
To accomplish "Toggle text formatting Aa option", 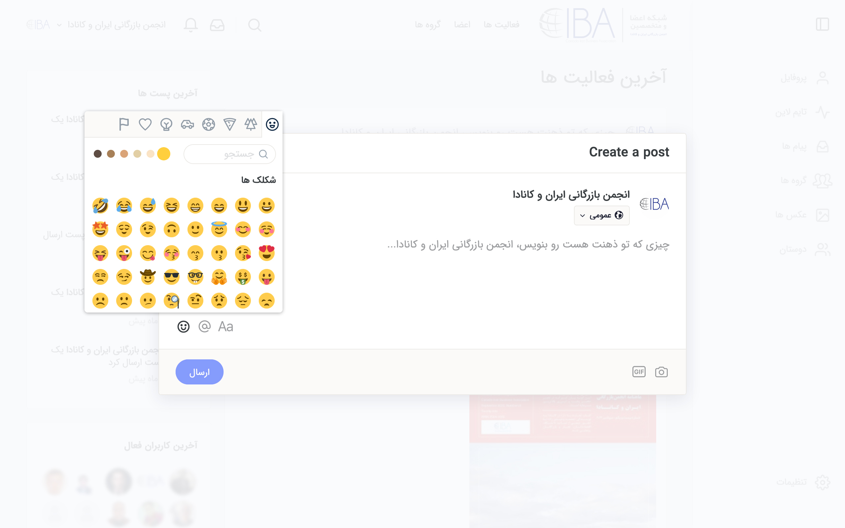I will pos(225,326).
